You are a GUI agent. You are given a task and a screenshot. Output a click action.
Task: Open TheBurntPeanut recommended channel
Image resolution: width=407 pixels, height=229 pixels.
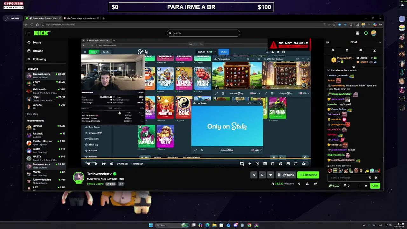[x=46, y=142]
